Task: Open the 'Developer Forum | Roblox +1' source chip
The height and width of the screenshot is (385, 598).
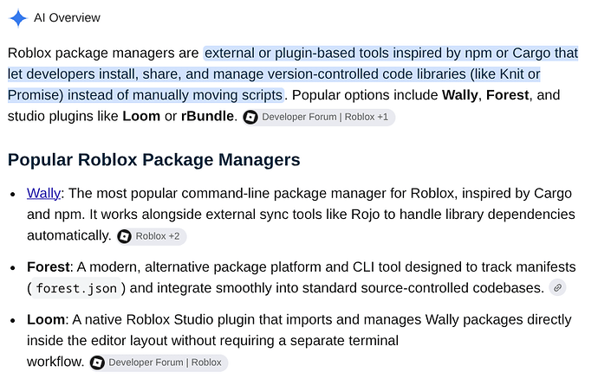Action: click(318, 118)
